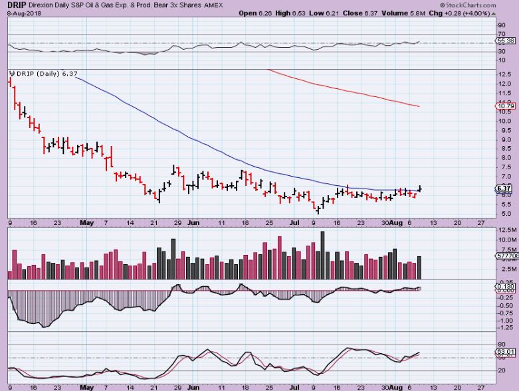
Task: Click the AMEX exchange label
Action: pos(213,5)
